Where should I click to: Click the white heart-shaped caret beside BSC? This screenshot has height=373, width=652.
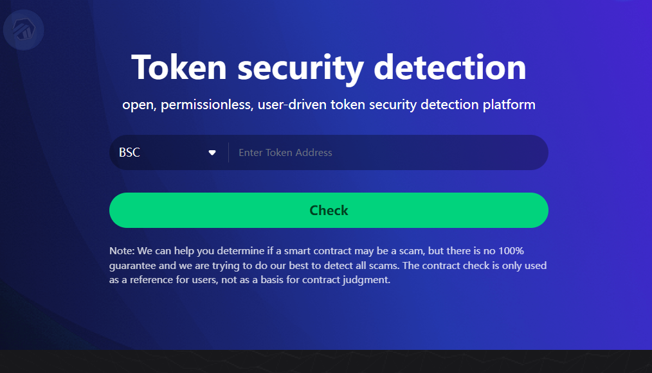212,153
